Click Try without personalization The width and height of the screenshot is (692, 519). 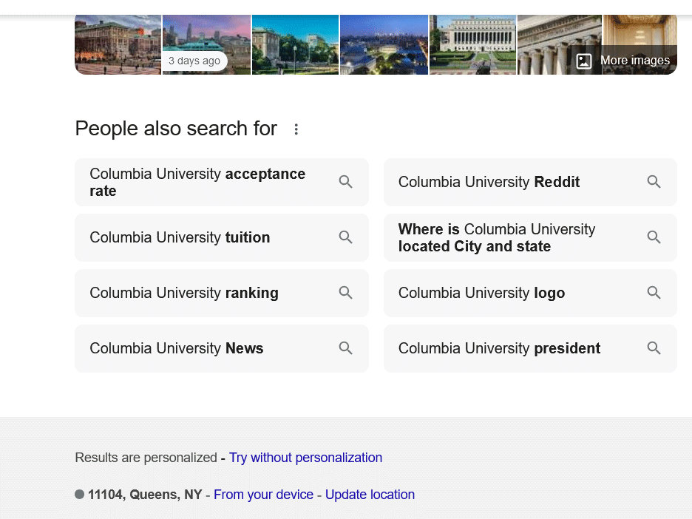click(x=305, y=457)
